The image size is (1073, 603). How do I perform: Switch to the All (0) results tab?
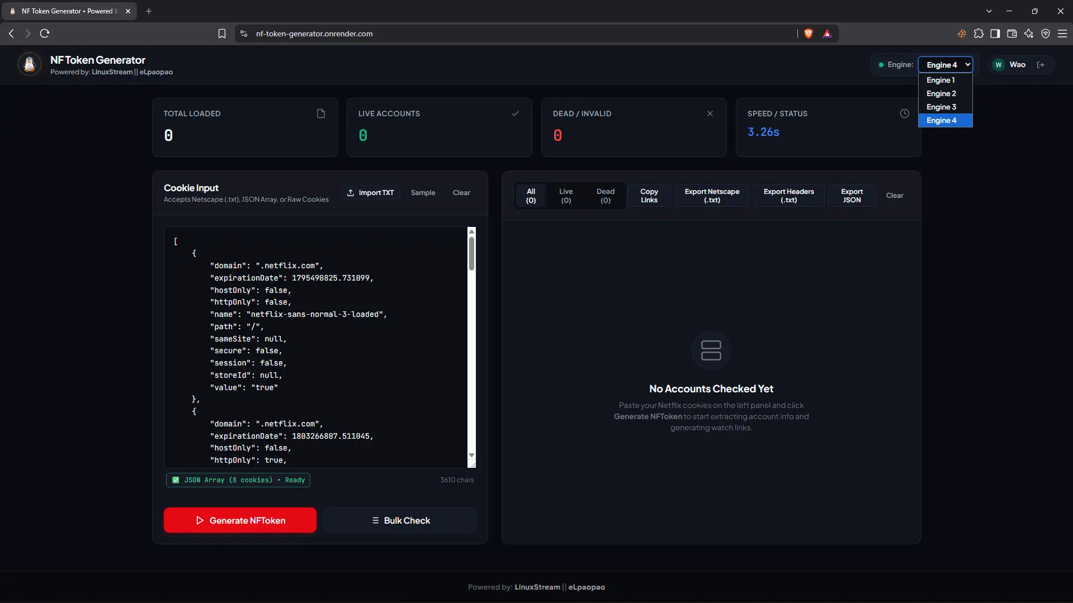531,196
